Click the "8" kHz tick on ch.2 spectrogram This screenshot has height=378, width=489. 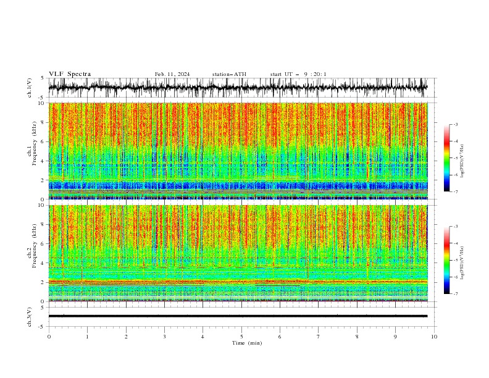tap(43, 225)
